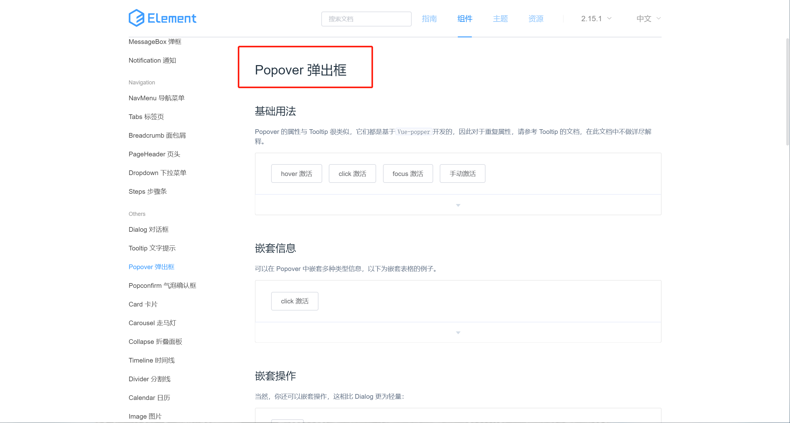
Task: Click the 手动激活 button
Action: point(462,173)
